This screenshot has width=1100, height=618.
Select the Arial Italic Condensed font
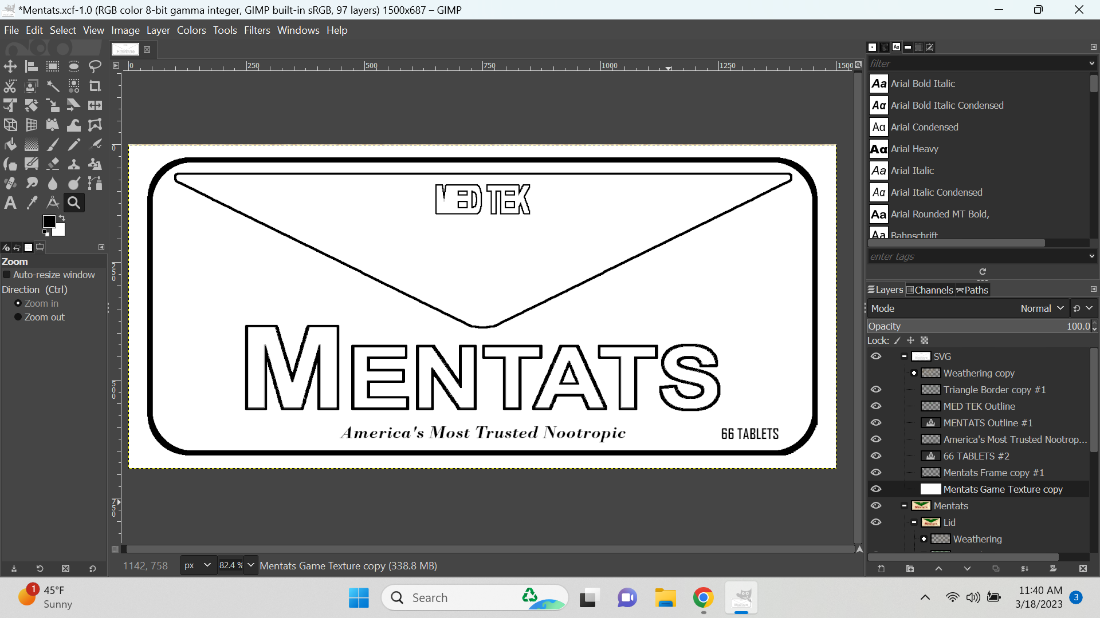(x=979, y=192)
